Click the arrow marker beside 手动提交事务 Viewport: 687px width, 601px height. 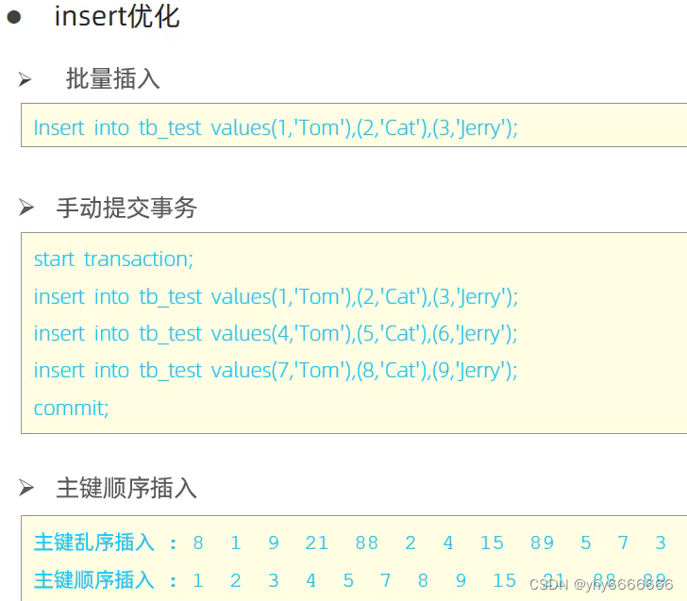(x=26, y=208)
